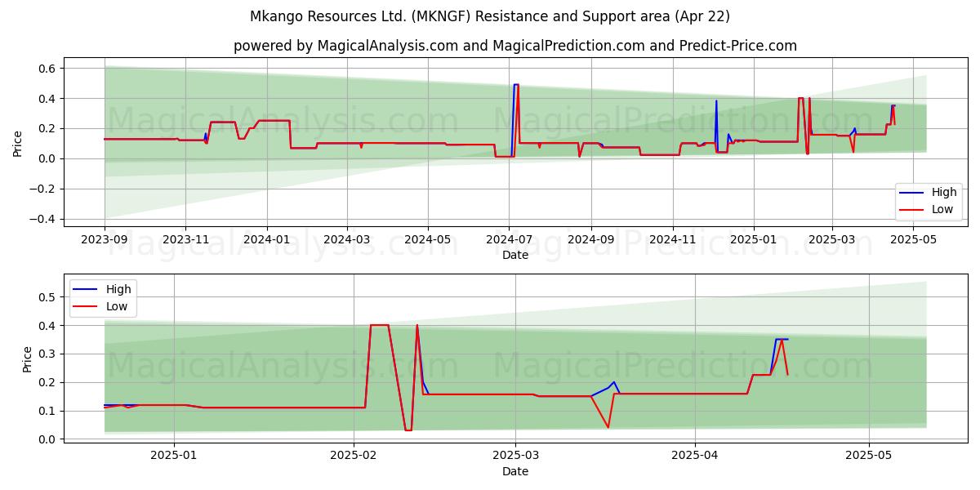
Task: Click the 'powered by MagicalAnalysis.com' subtitle
Action: [514, 46]
